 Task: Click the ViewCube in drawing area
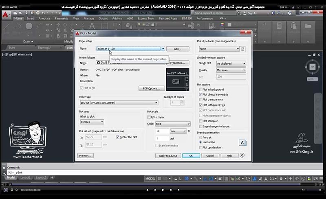click(x=312, y=67)
